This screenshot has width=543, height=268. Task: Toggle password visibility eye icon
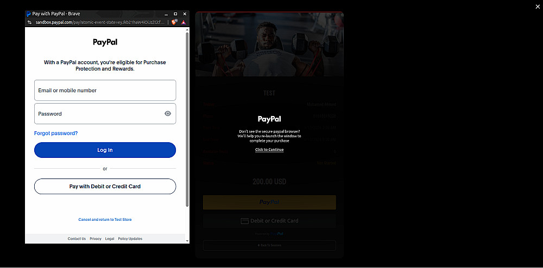click(168, 113)
